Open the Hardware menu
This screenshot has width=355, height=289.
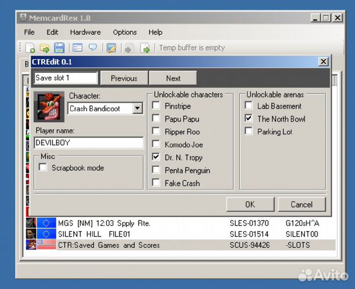85,32
